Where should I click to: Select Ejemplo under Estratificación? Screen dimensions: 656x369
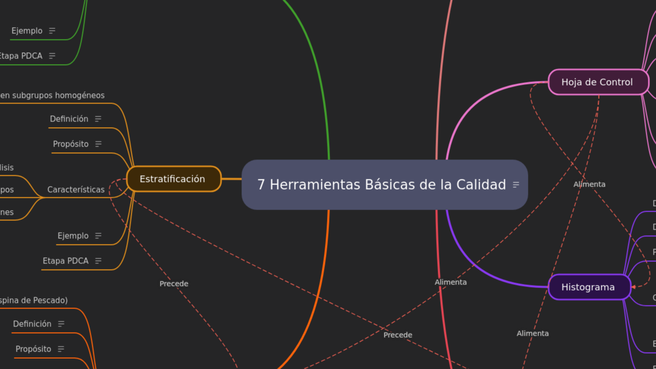point(73,236)
